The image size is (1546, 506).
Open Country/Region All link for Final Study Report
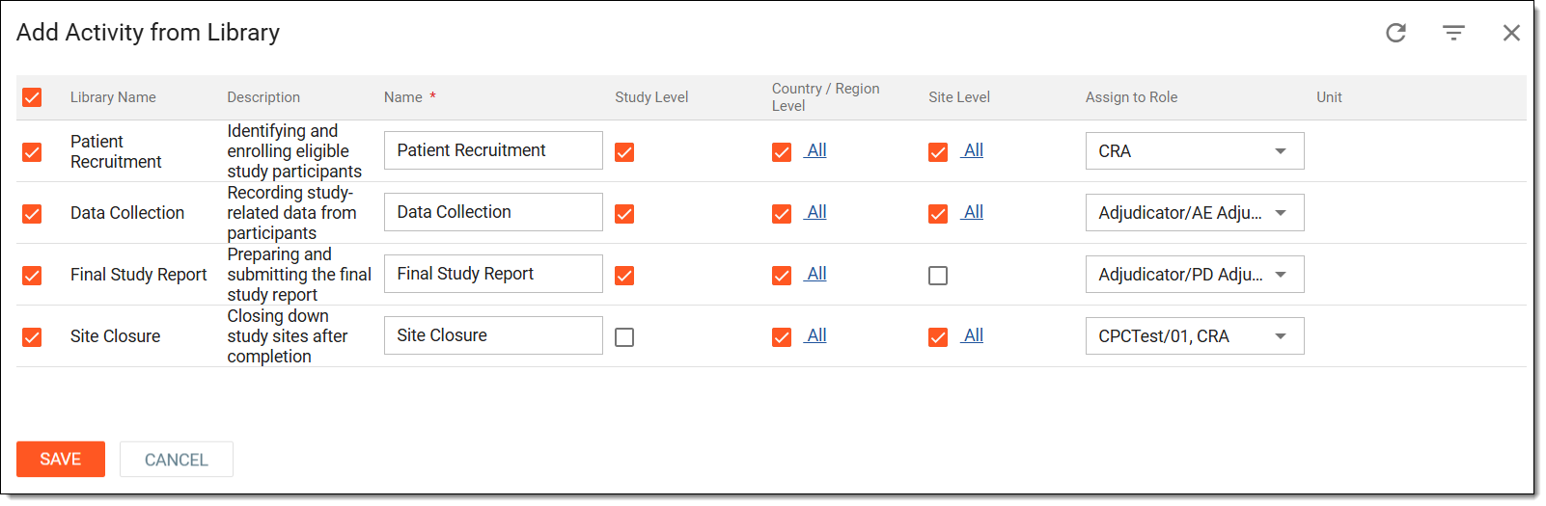click(816, 274)
